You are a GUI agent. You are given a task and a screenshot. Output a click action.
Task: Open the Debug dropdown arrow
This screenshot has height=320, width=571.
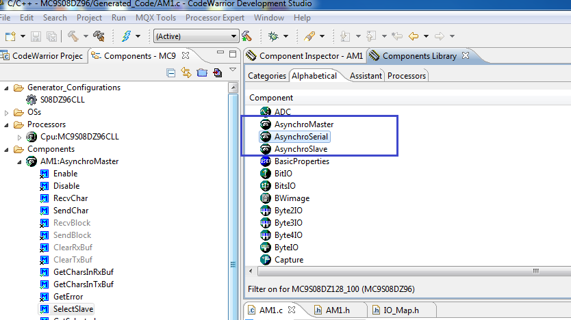pyautogui.click(x=286, y=36)
